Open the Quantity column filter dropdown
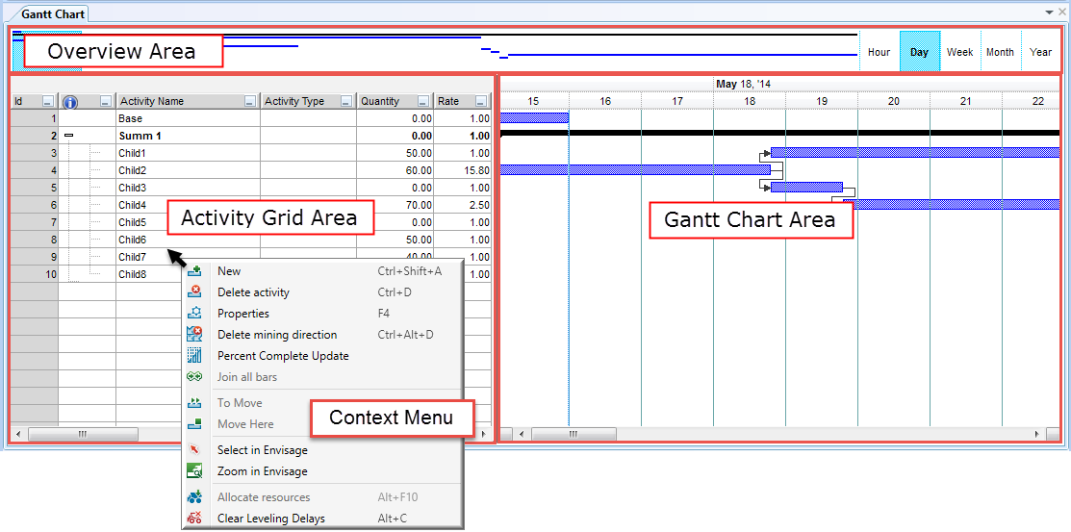Screen dimensions: 1071x532 (x=424, y=102)
